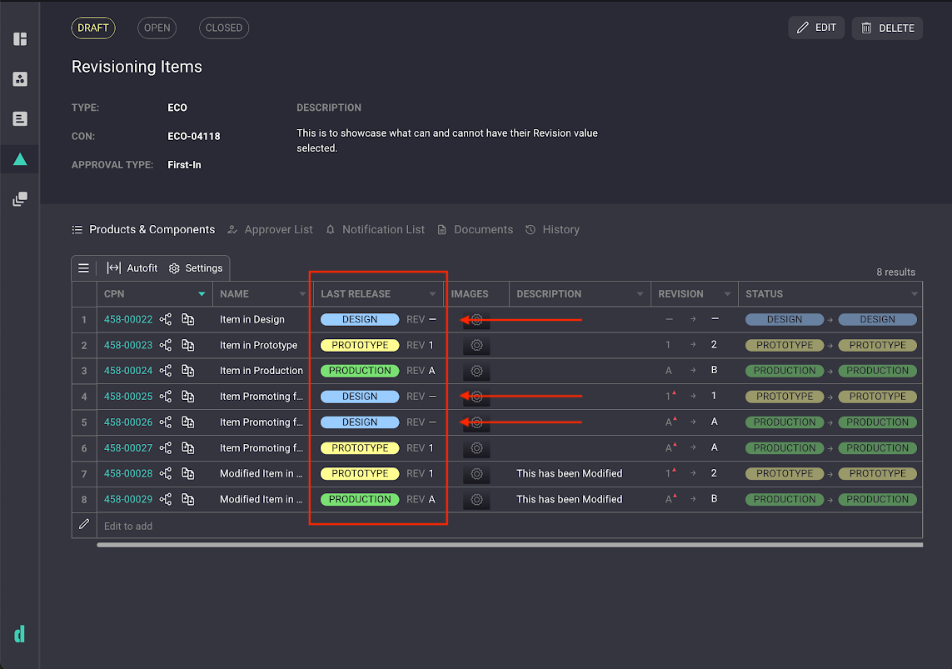Viewport: 952px width, 669px height.
Task: Click the table list menu icon
Action: [84, 268]
